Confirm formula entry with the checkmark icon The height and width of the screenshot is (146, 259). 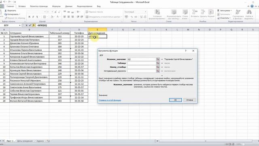pyautogui.click(x=30, y=25)
